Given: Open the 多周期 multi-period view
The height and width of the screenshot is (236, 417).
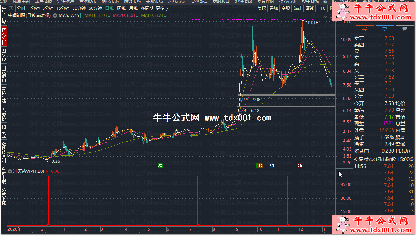Looking at the screenshot, I should click(147, 8).
